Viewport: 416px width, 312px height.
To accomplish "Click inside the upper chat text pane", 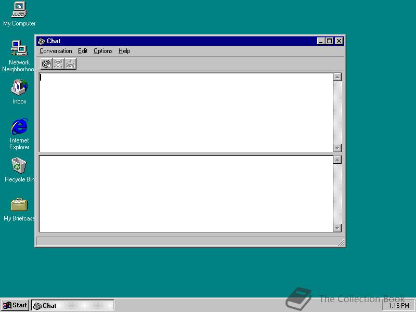I will click(186, 112).
